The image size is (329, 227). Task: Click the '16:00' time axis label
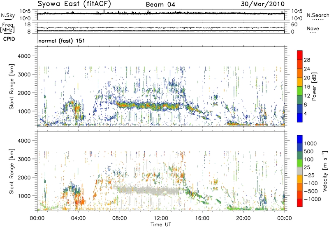point(202,218)
